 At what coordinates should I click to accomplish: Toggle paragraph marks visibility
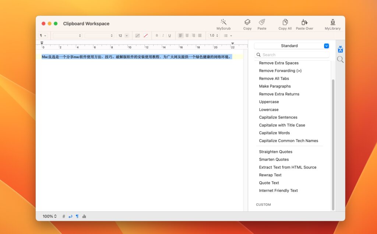point(77,216)
